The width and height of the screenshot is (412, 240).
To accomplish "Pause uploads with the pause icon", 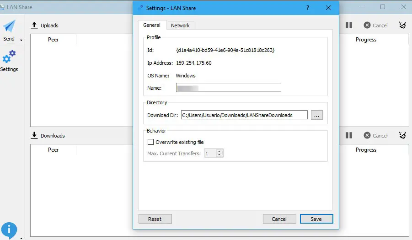I will pos(349,25).
